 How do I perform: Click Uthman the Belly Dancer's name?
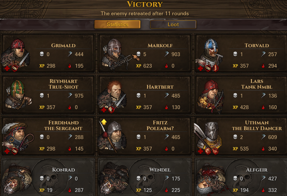point(257,125)
